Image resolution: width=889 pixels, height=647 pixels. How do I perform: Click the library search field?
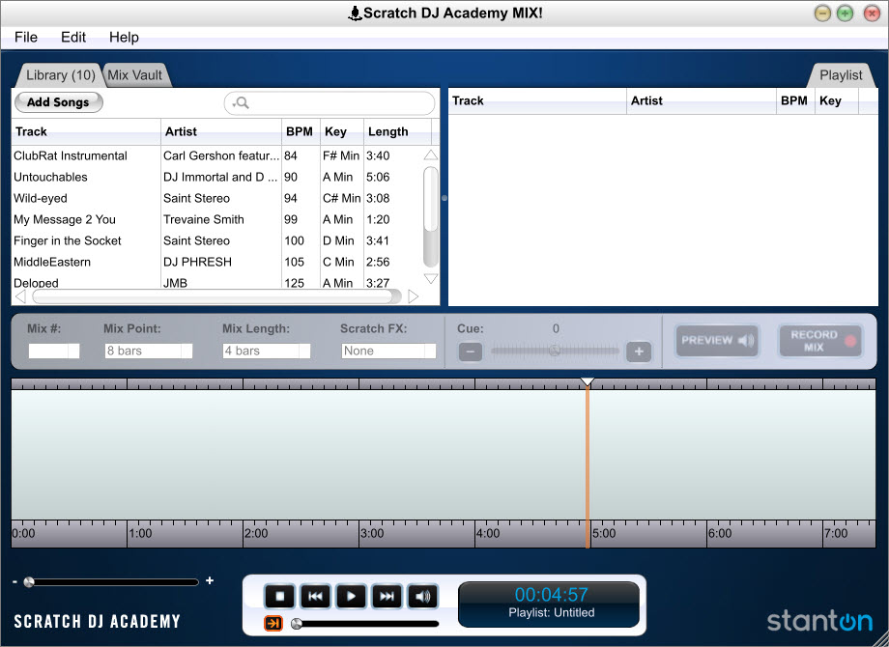point(330,103)
